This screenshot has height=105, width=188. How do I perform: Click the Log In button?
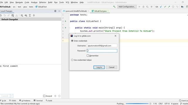(99, 67)
